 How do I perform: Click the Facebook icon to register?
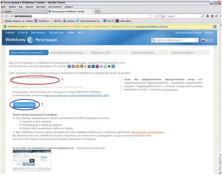tap(69, 66)
